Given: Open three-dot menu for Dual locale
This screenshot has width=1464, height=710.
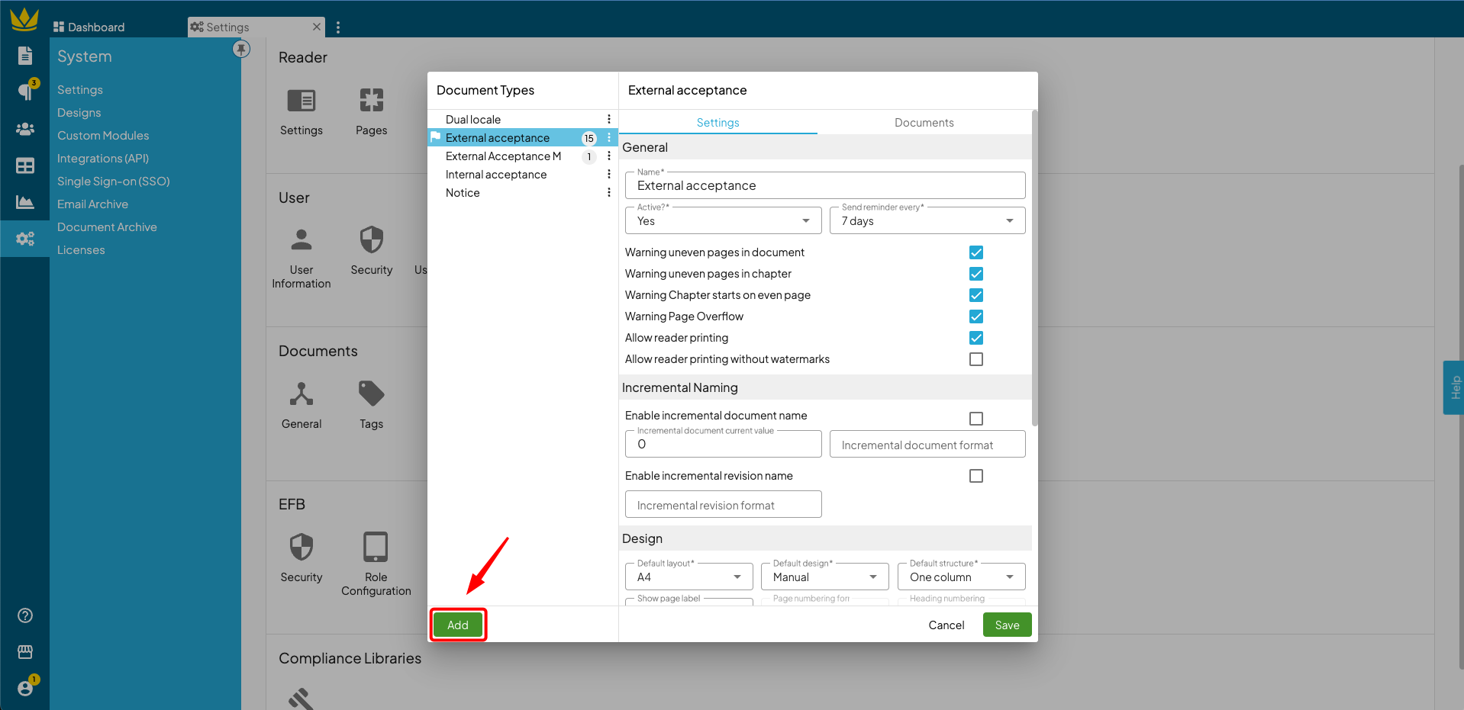Looking at the screenshot, I should (x=608, y=120).
